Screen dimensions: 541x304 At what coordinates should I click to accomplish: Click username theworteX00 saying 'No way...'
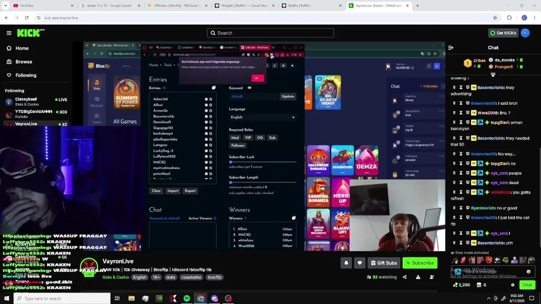(484, 154)
